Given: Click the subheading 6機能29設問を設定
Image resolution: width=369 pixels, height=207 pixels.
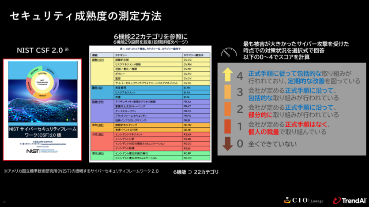Looking at the screenshot, I should click(x=133, y=42).
